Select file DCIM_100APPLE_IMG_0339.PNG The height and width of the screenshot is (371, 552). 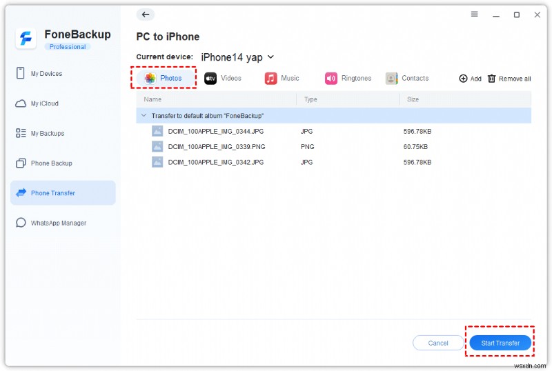pyautogui.click(x=217, y=146)
